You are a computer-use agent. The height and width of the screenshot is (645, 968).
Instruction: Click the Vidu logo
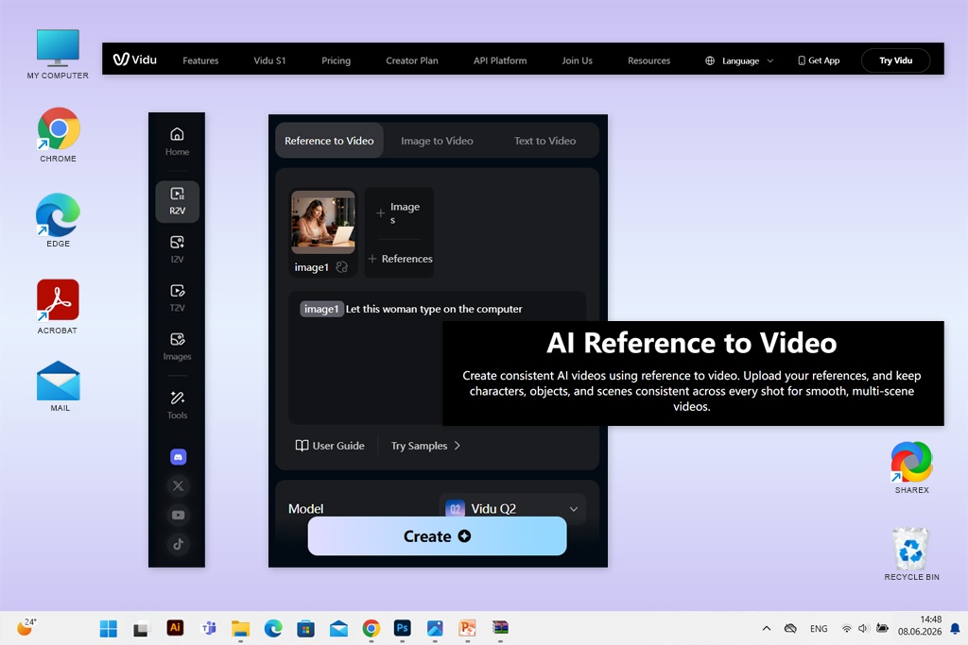click(134, 59)
